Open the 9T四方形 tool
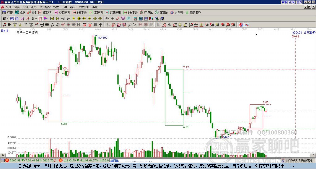Viewport: 316px width, 169px height. [114, 12]
